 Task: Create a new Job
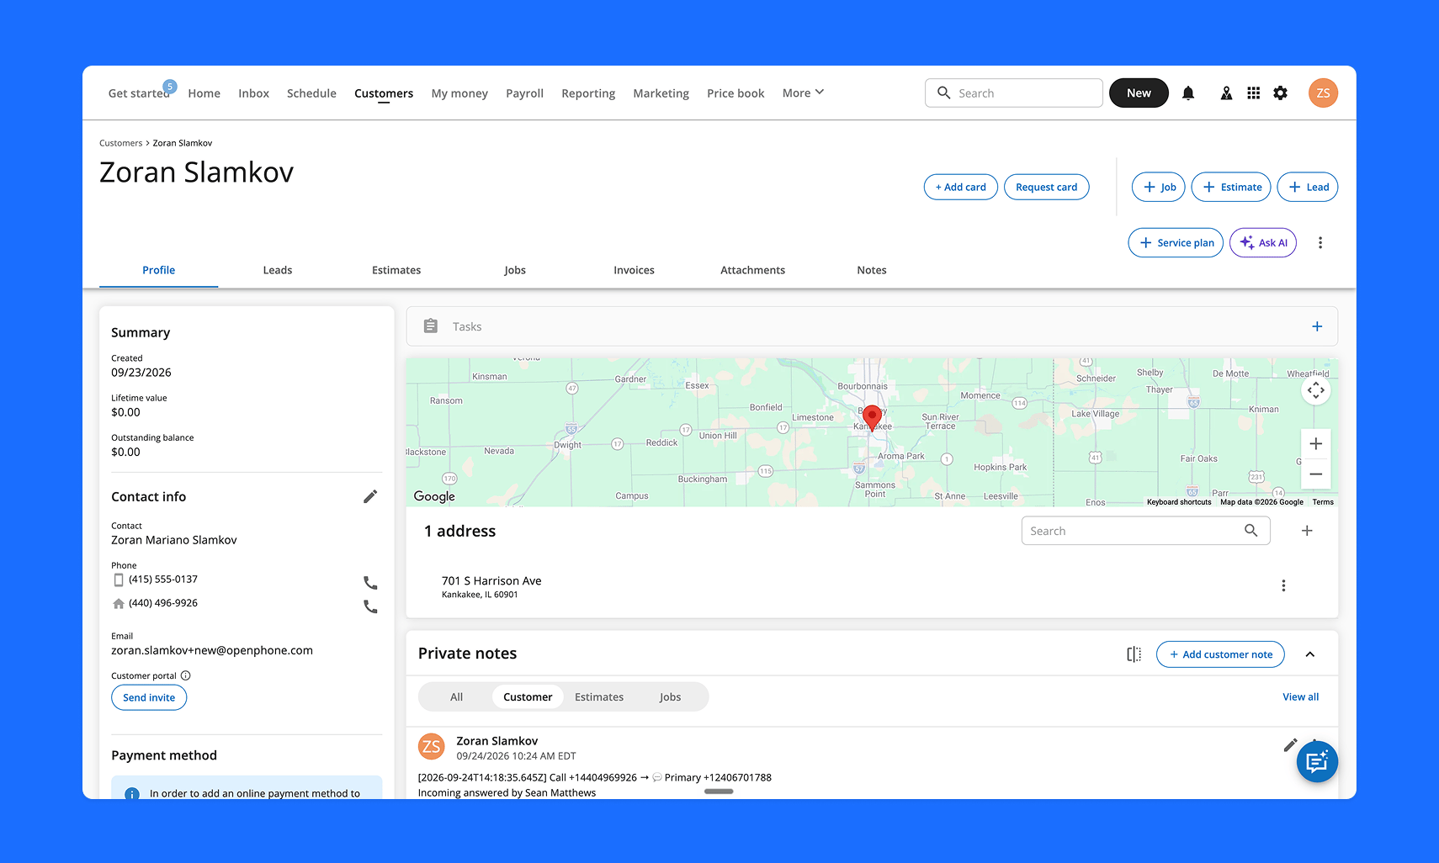point(1159,188)
